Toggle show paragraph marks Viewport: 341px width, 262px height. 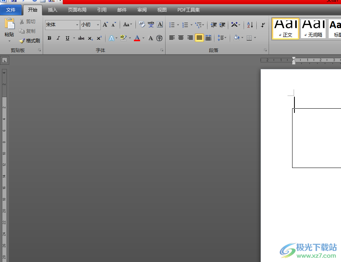tap(263, 25)
